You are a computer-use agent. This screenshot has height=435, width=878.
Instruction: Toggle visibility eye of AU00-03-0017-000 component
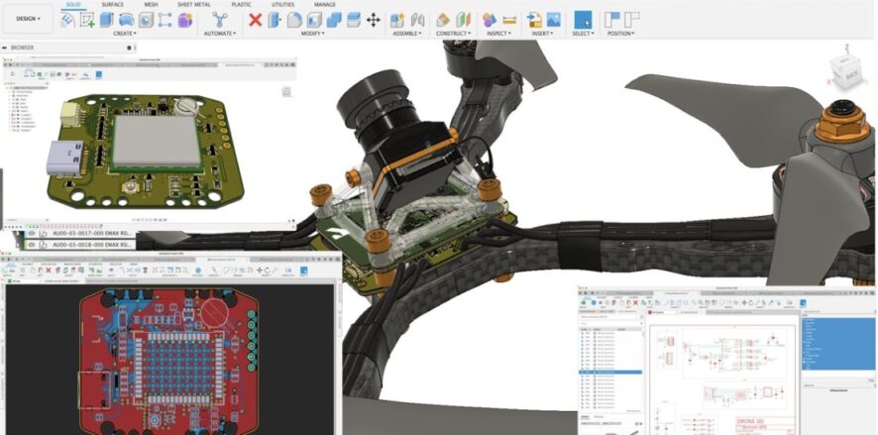33,232
